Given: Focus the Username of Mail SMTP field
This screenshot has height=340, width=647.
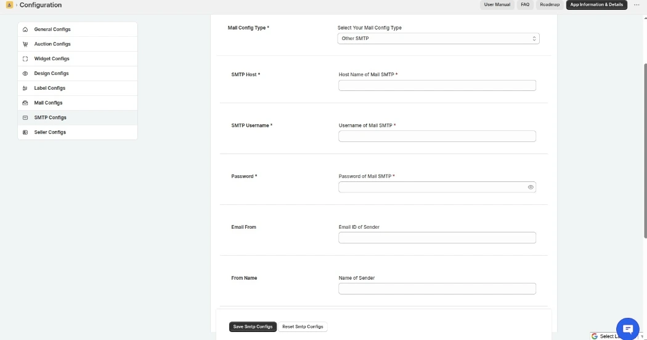Looking at the screenshot, I should tap(437, 136).
